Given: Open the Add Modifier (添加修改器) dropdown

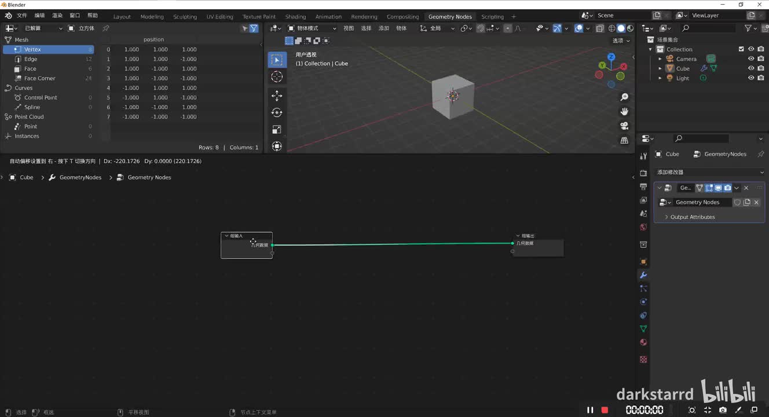Looking at the screenshot, I should tap(709, 172).
